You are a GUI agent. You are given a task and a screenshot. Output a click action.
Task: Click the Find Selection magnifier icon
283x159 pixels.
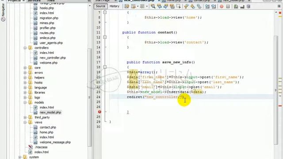click(x=153, y=6)
